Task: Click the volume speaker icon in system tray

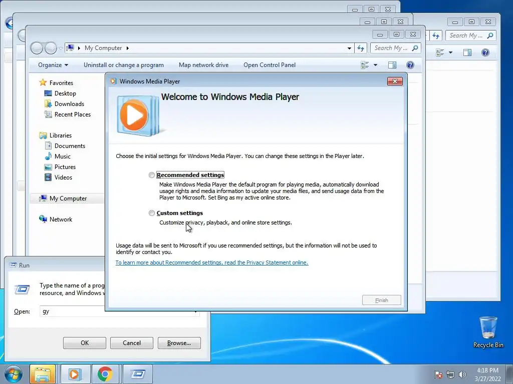Action: pos(462,374)
